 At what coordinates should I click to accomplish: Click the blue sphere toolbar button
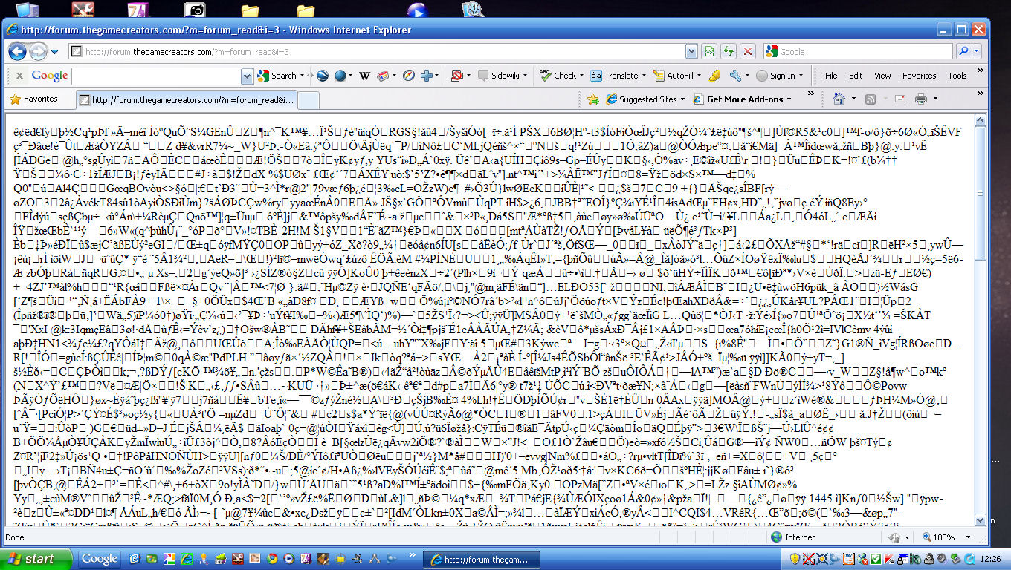[340, 76]
